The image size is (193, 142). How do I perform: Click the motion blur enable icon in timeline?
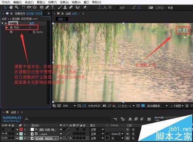pyautogui.click(x=142, y=119)
